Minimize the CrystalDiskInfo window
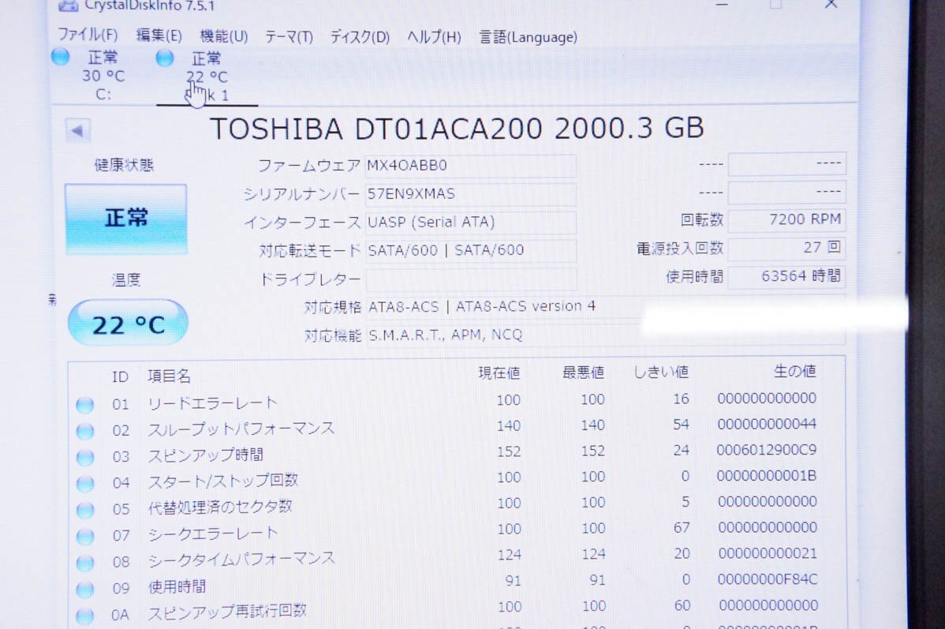Viewport: 945px width, 629px height. tap(722, 5)
